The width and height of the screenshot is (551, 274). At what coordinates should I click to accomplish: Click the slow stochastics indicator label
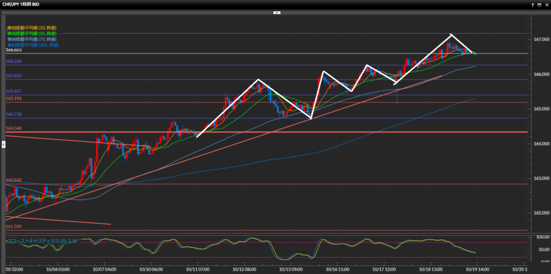point(41,241)
